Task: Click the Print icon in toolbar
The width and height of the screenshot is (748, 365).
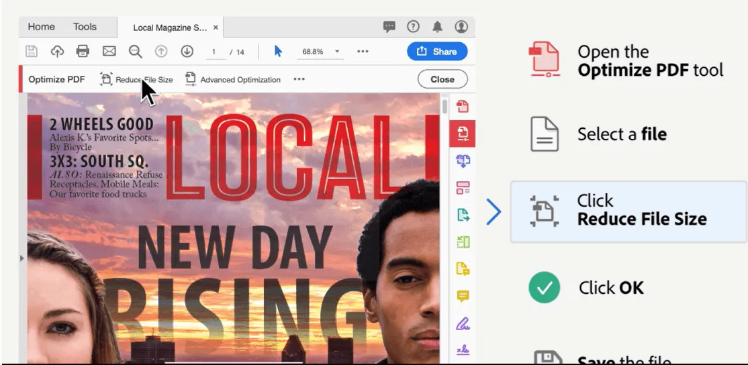Action: pyautogui.click(x=83, y=52)
